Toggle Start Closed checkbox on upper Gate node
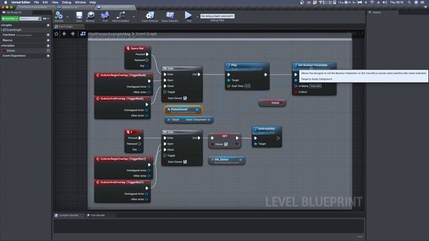The width and height of the screenshot is (429, 241). pos(185,98)
